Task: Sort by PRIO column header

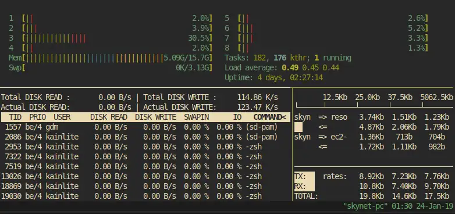Action: tap(38, 117)
